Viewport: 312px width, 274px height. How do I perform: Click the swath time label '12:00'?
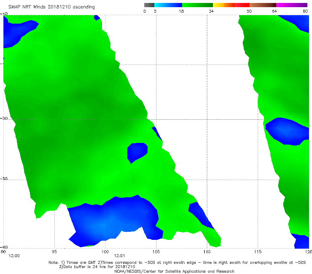(x=14, y=256)
